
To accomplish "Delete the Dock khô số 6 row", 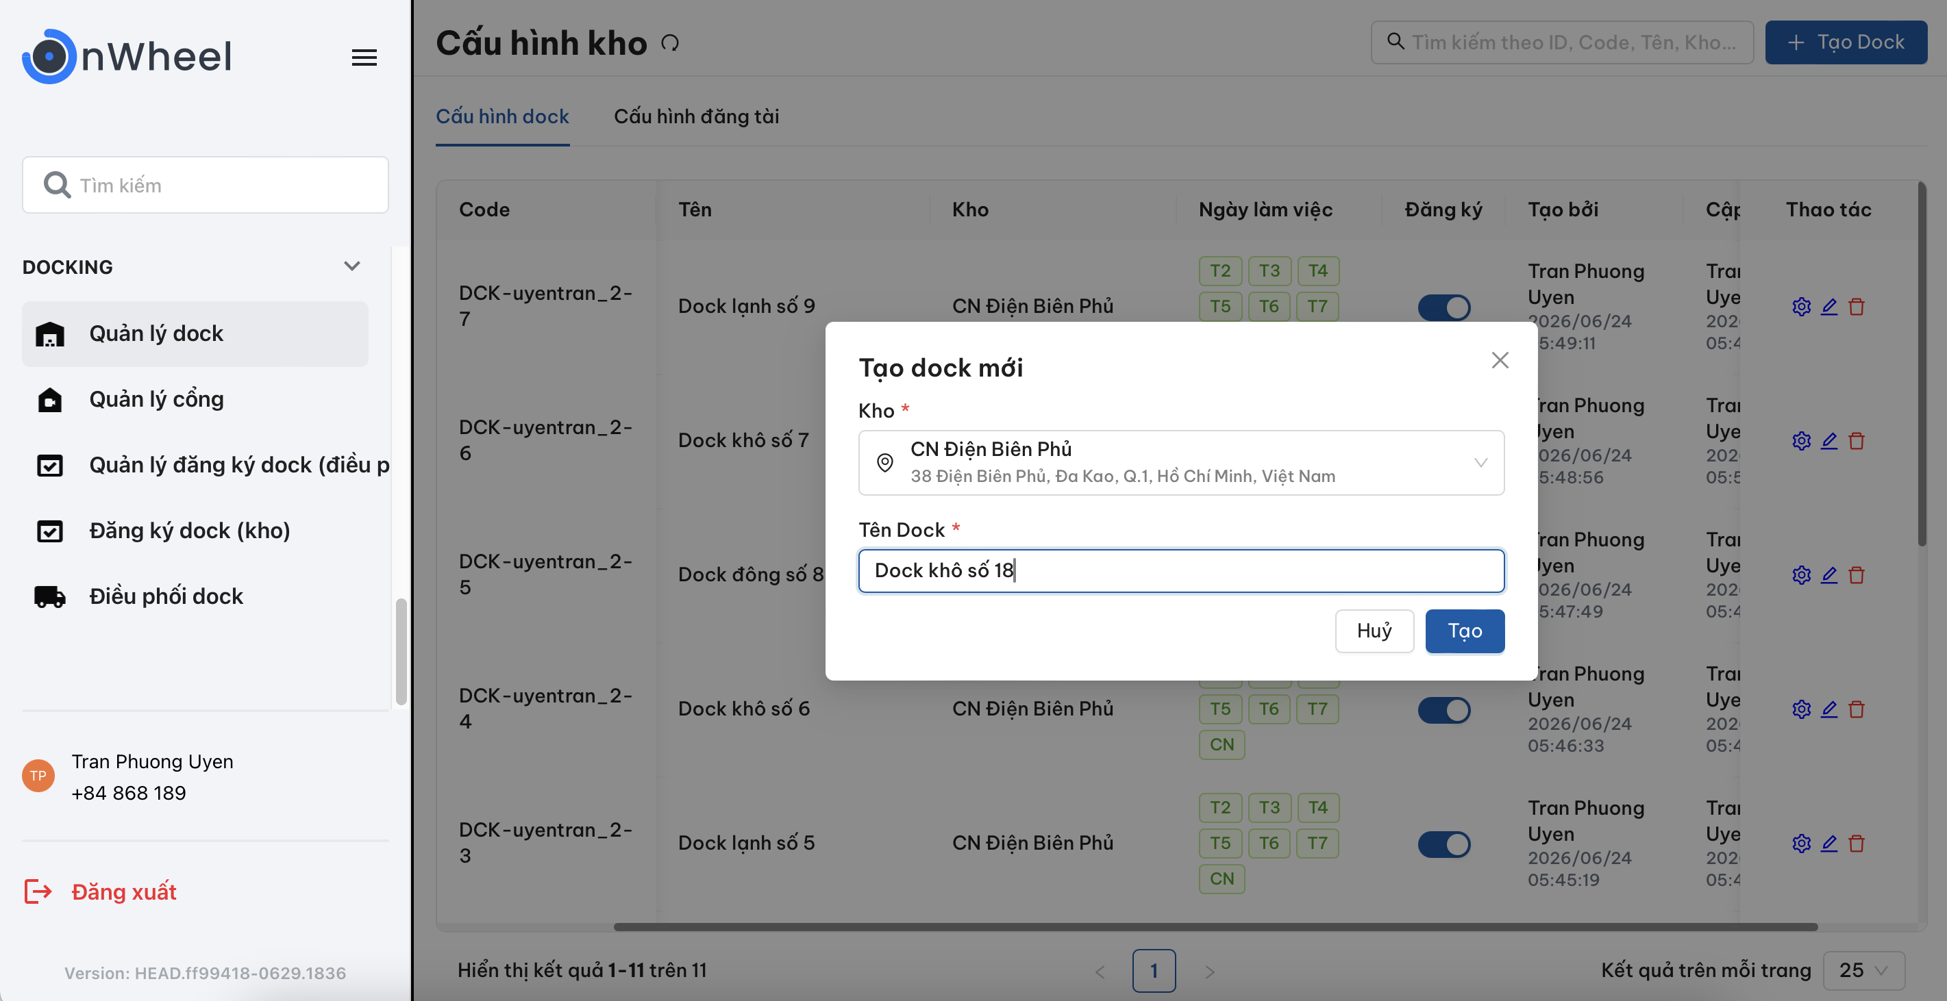I will 1857,709.
